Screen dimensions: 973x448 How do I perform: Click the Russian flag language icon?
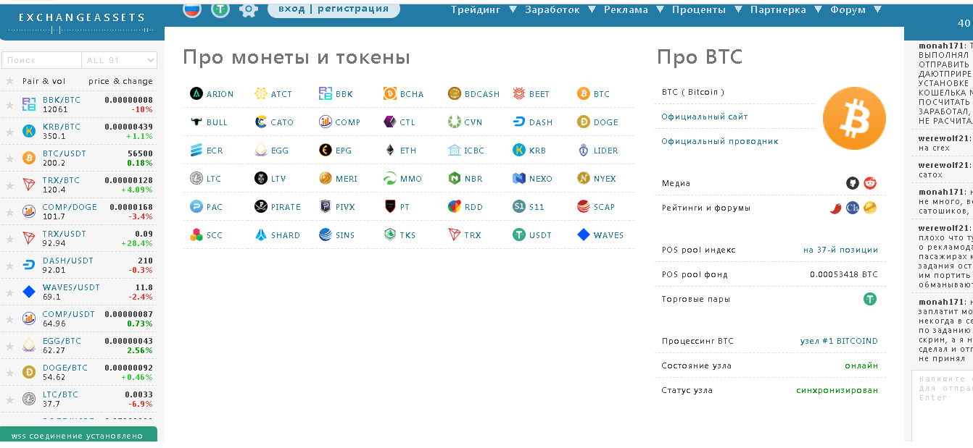pyautogui.click(x=191, y=9)
